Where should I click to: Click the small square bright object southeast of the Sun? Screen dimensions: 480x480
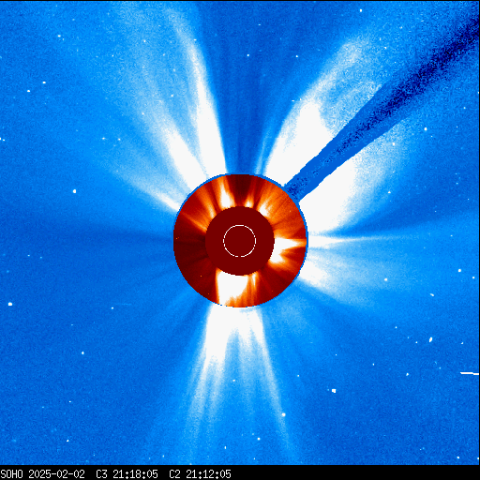(334, 391)
